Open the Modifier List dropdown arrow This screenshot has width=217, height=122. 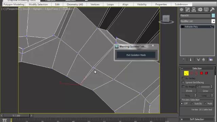(x=213, y=21)
